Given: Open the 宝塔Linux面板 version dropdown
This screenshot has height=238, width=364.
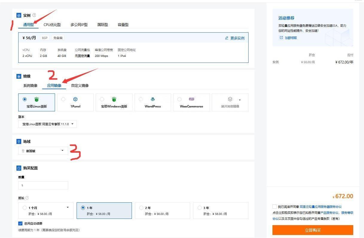Looking at the screenshot, I should click(x=47, y=124).
